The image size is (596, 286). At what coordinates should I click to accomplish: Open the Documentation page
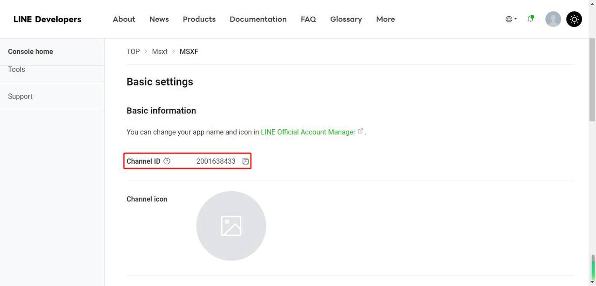tap(258, 19)
